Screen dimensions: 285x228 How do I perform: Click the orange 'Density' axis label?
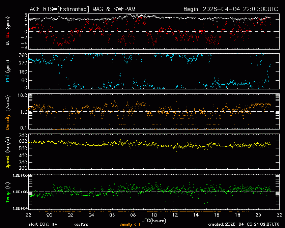click(7, 121)
